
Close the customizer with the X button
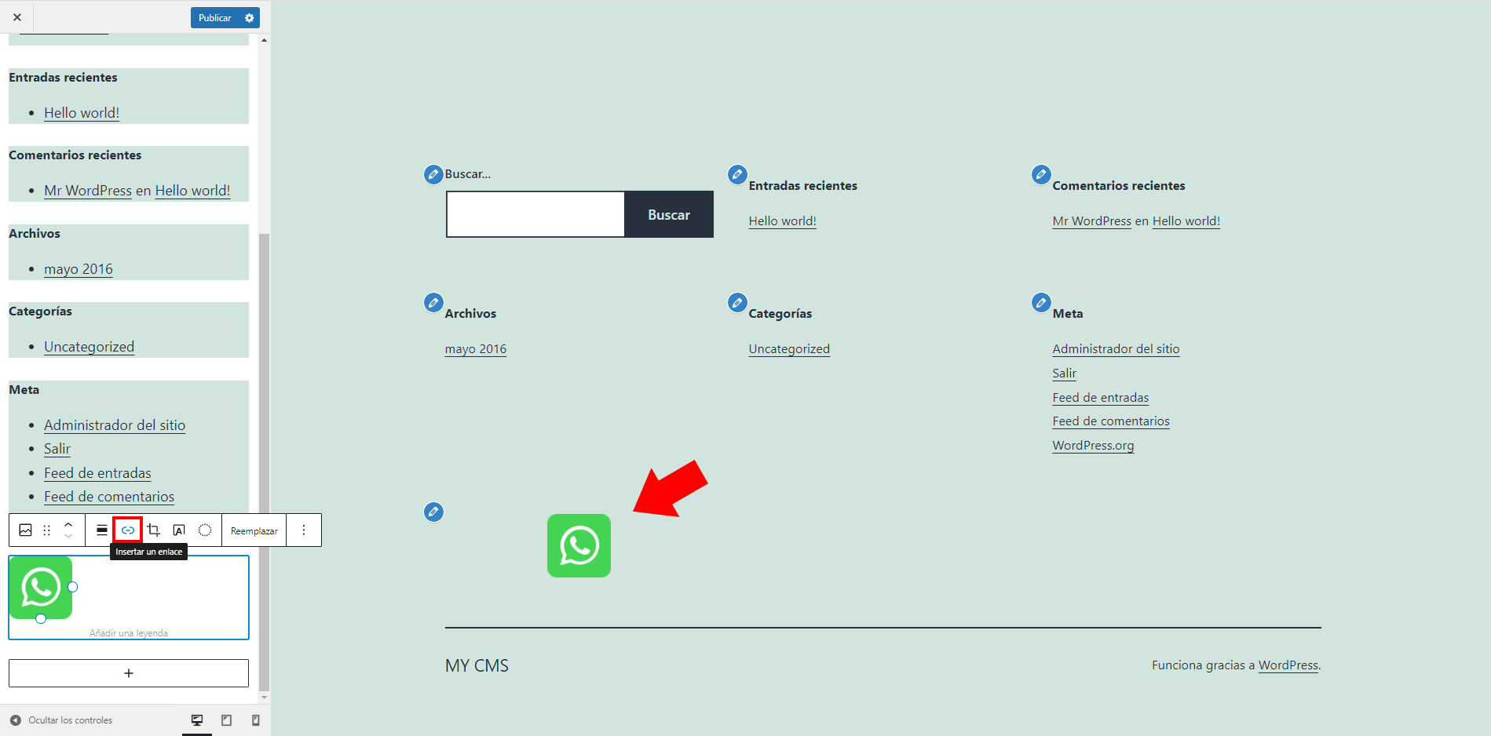pyautogui.click(x=17, y=17)
